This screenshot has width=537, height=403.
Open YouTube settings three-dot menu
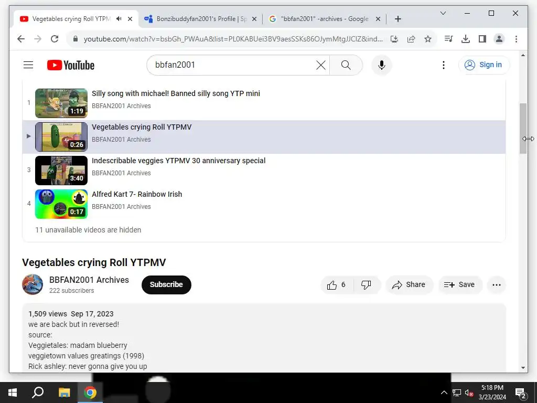pyautogui.click(x=444, y=65)
